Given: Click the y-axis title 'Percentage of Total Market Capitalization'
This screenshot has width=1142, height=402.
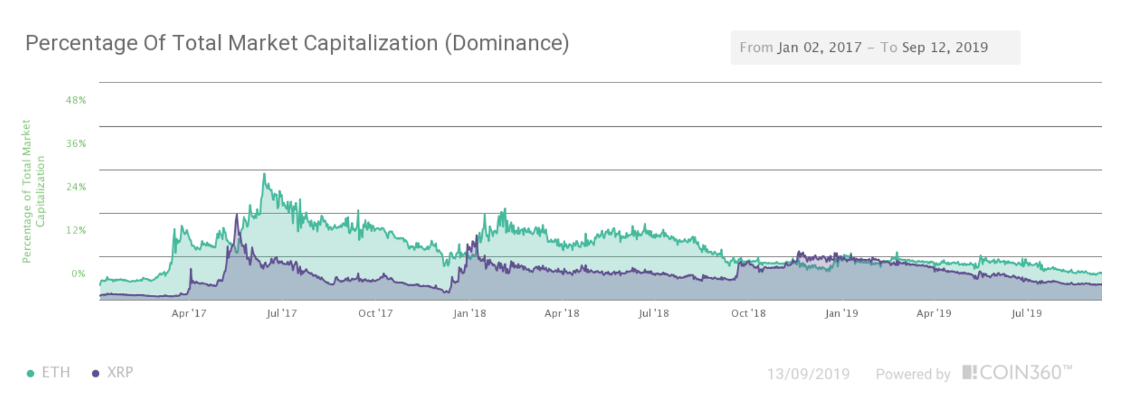Looking at the screenshot, I should pos(33,191).
